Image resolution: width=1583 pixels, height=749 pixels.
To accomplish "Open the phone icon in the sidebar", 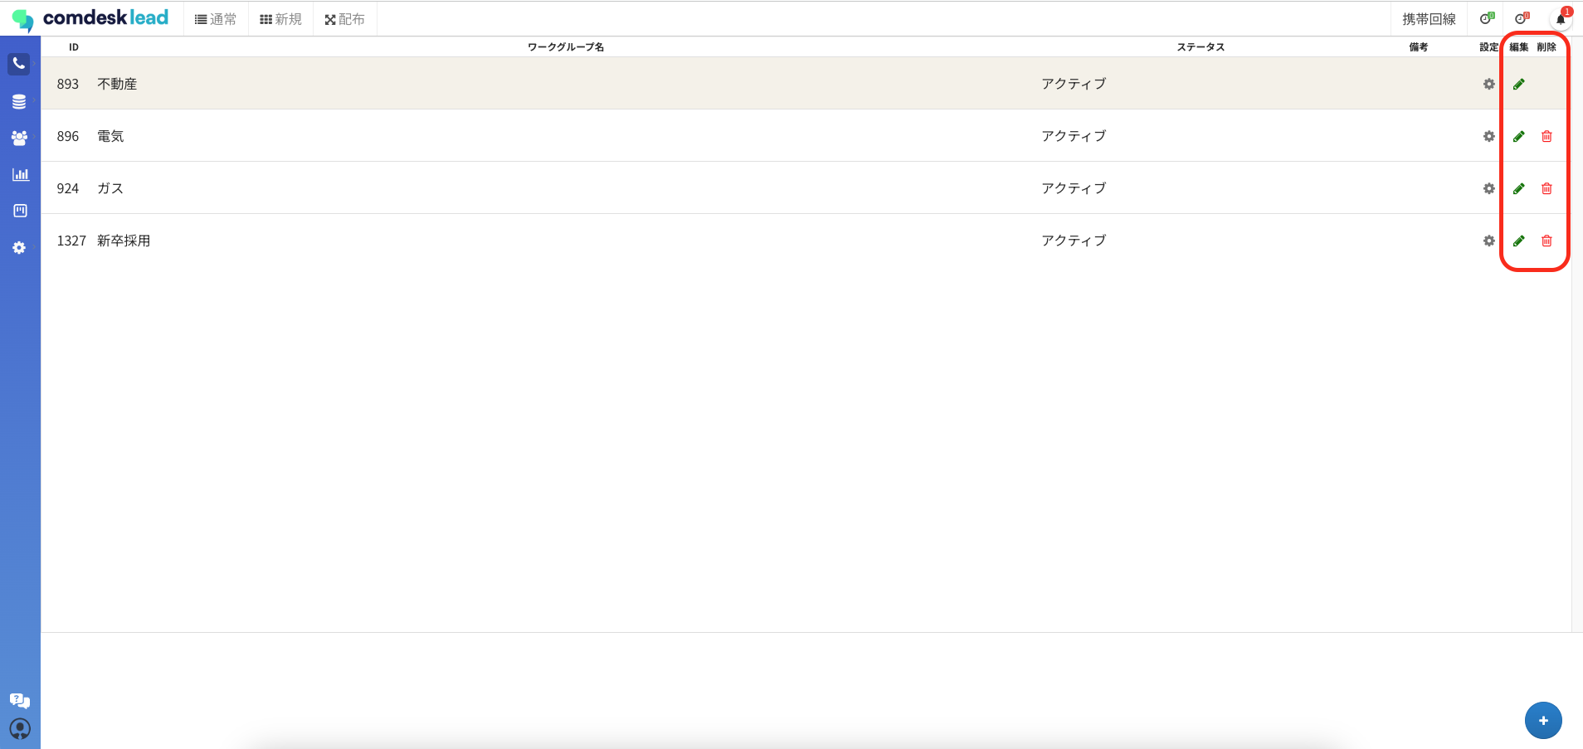I will click(19, 64).
